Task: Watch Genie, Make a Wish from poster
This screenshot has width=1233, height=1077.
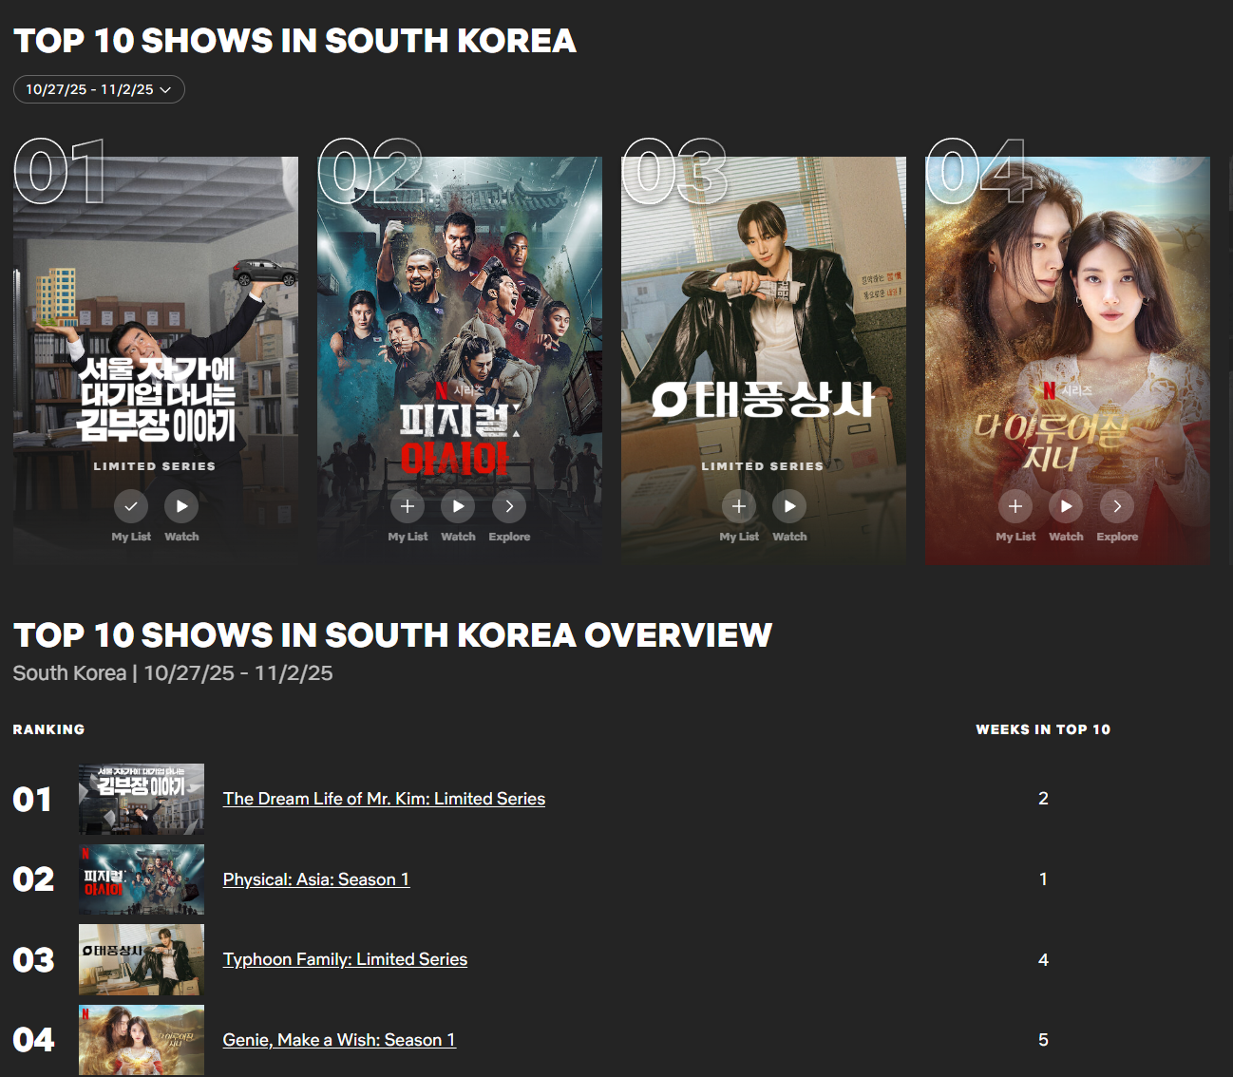Action: [x=1066, y=506]
